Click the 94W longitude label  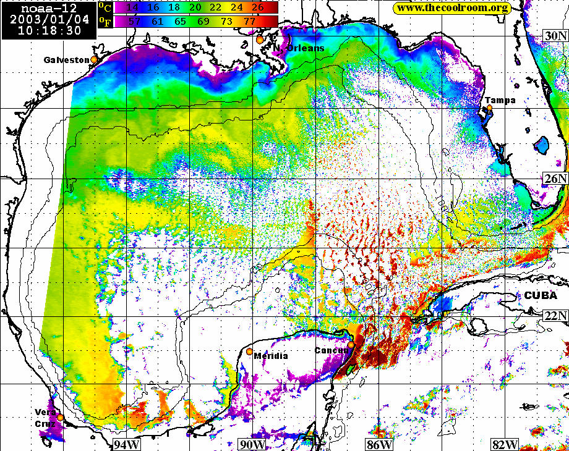pos(126,444)
